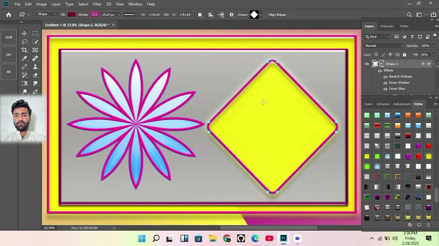Select the Crop tool
The image size is (439, 246).
pos(24,50)
